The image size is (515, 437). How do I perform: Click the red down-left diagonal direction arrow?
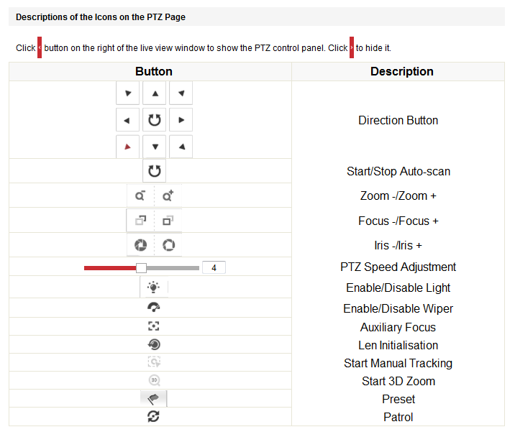tap(127, 147)
